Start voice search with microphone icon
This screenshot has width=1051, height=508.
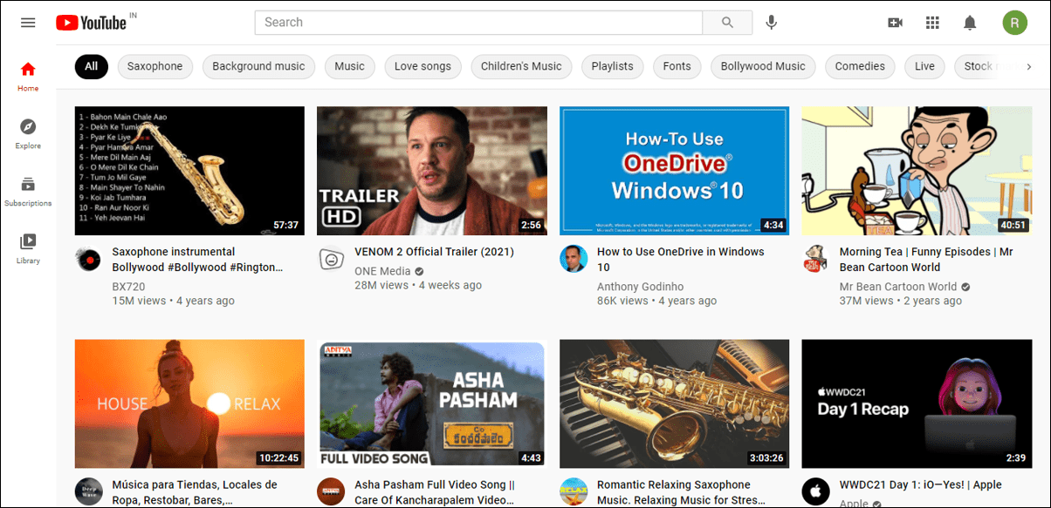771,23
